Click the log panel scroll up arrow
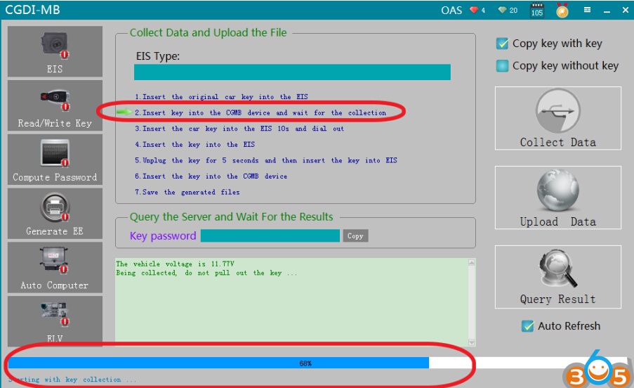Screen dimensions: 634x388 pos(471,263)
